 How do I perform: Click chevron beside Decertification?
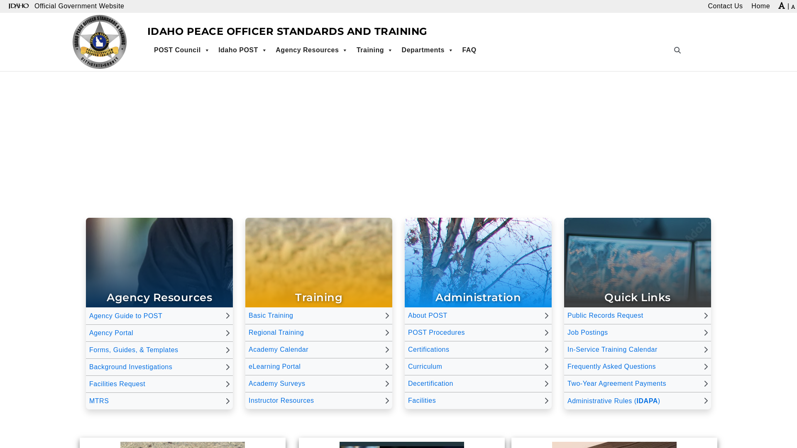546,384
